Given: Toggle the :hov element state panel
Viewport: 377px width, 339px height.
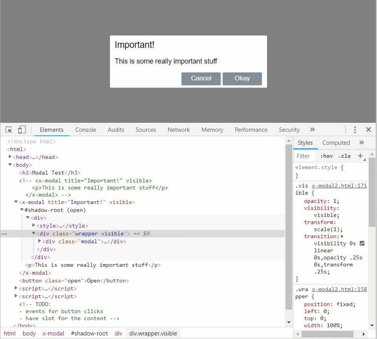Looking at the screenshot, I should [x=326, y=156].
